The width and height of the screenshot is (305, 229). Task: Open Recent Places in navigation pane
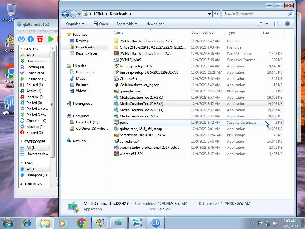(87, 53)
